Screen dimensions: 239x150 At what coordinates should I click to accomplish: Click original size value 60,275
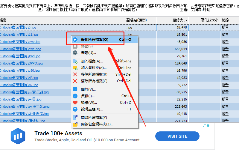(182, 92)
